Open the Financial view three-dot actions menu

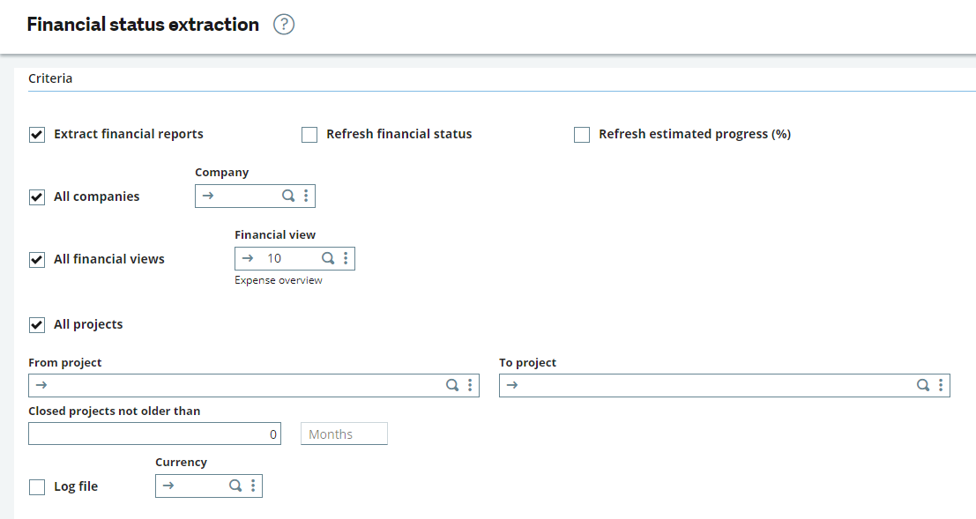[x=346, y=258]
